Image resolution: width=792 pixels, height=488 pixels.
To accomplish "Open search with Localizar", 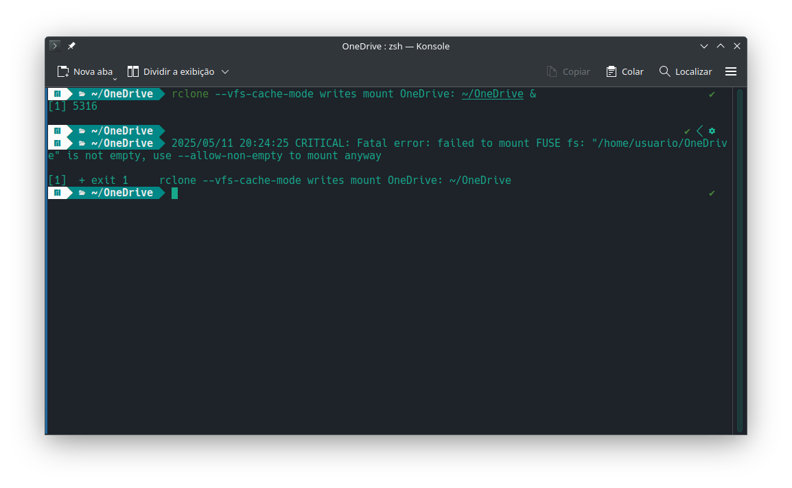I will click(x=686, y=72).
